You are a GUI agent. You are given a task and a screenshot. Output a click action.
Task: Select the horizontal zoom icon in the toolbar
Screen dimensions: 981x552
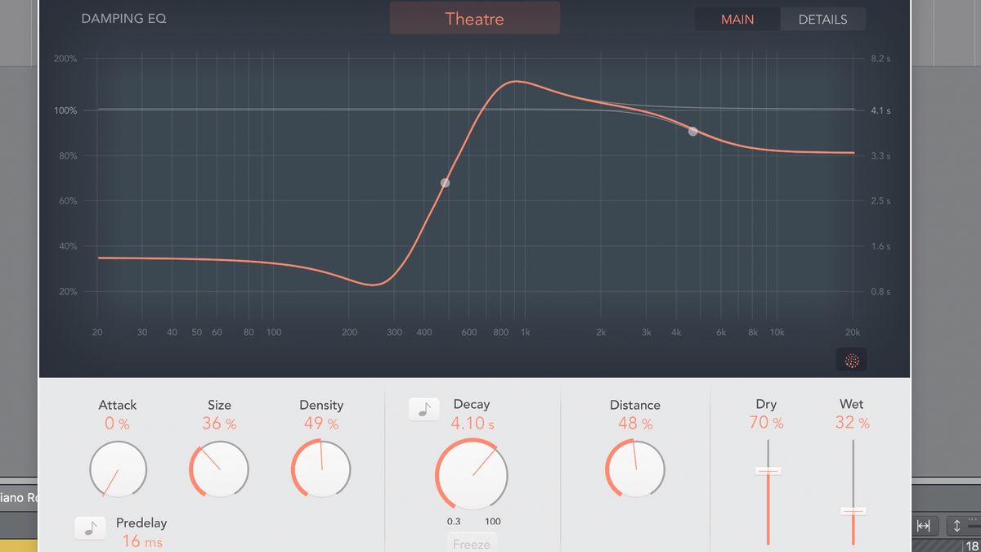pyautogui.click(x=925, y=526)
